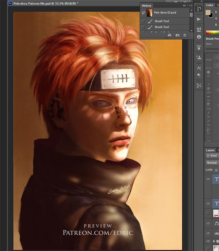Select the Pein deva 03.psd snapshot thumbnail
Image resolution: width=219 pixels, height=251 pixels.
tap(149, 13)
